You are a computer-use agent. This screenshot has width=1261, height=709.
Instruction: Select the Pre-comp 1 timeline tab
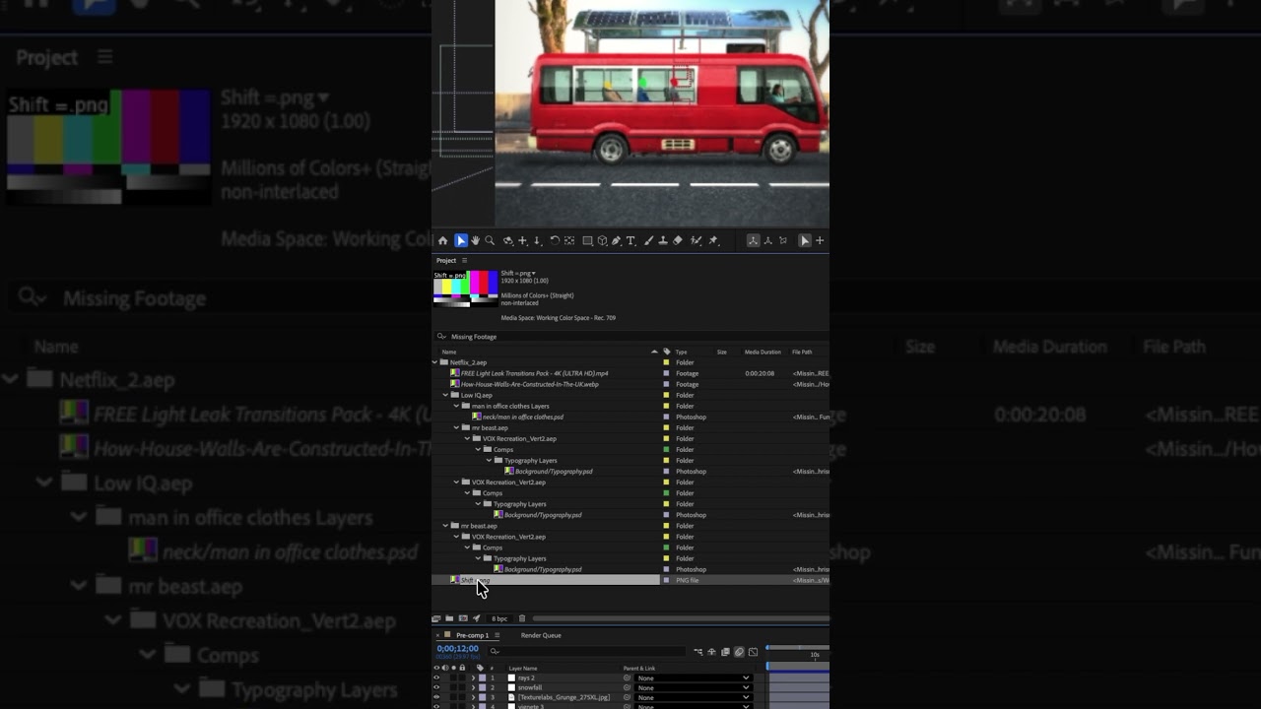click(472, 635)
